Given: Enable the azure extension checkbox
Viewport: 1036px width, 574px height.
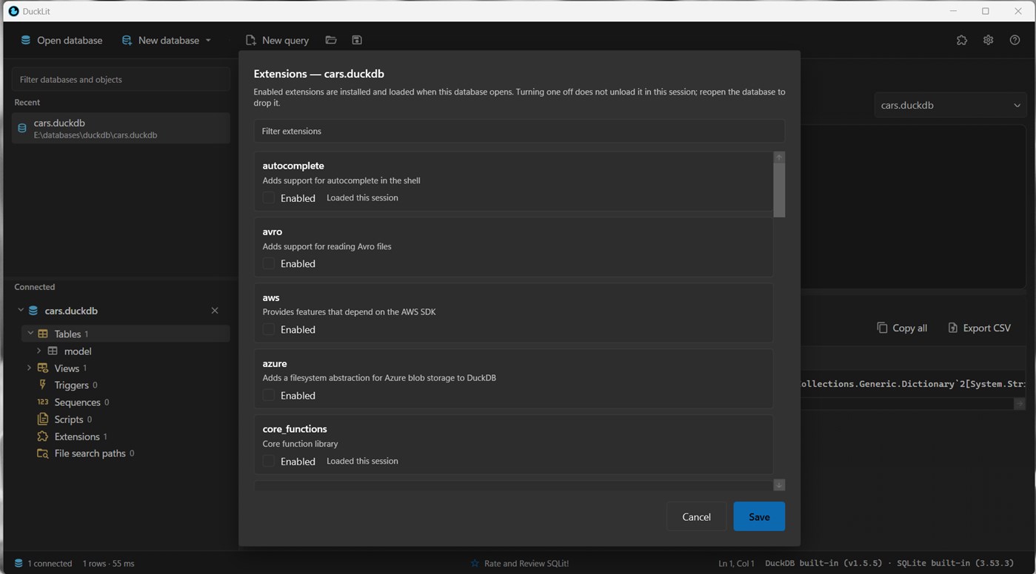Looking at the screenshot, I should click(269, 395).
